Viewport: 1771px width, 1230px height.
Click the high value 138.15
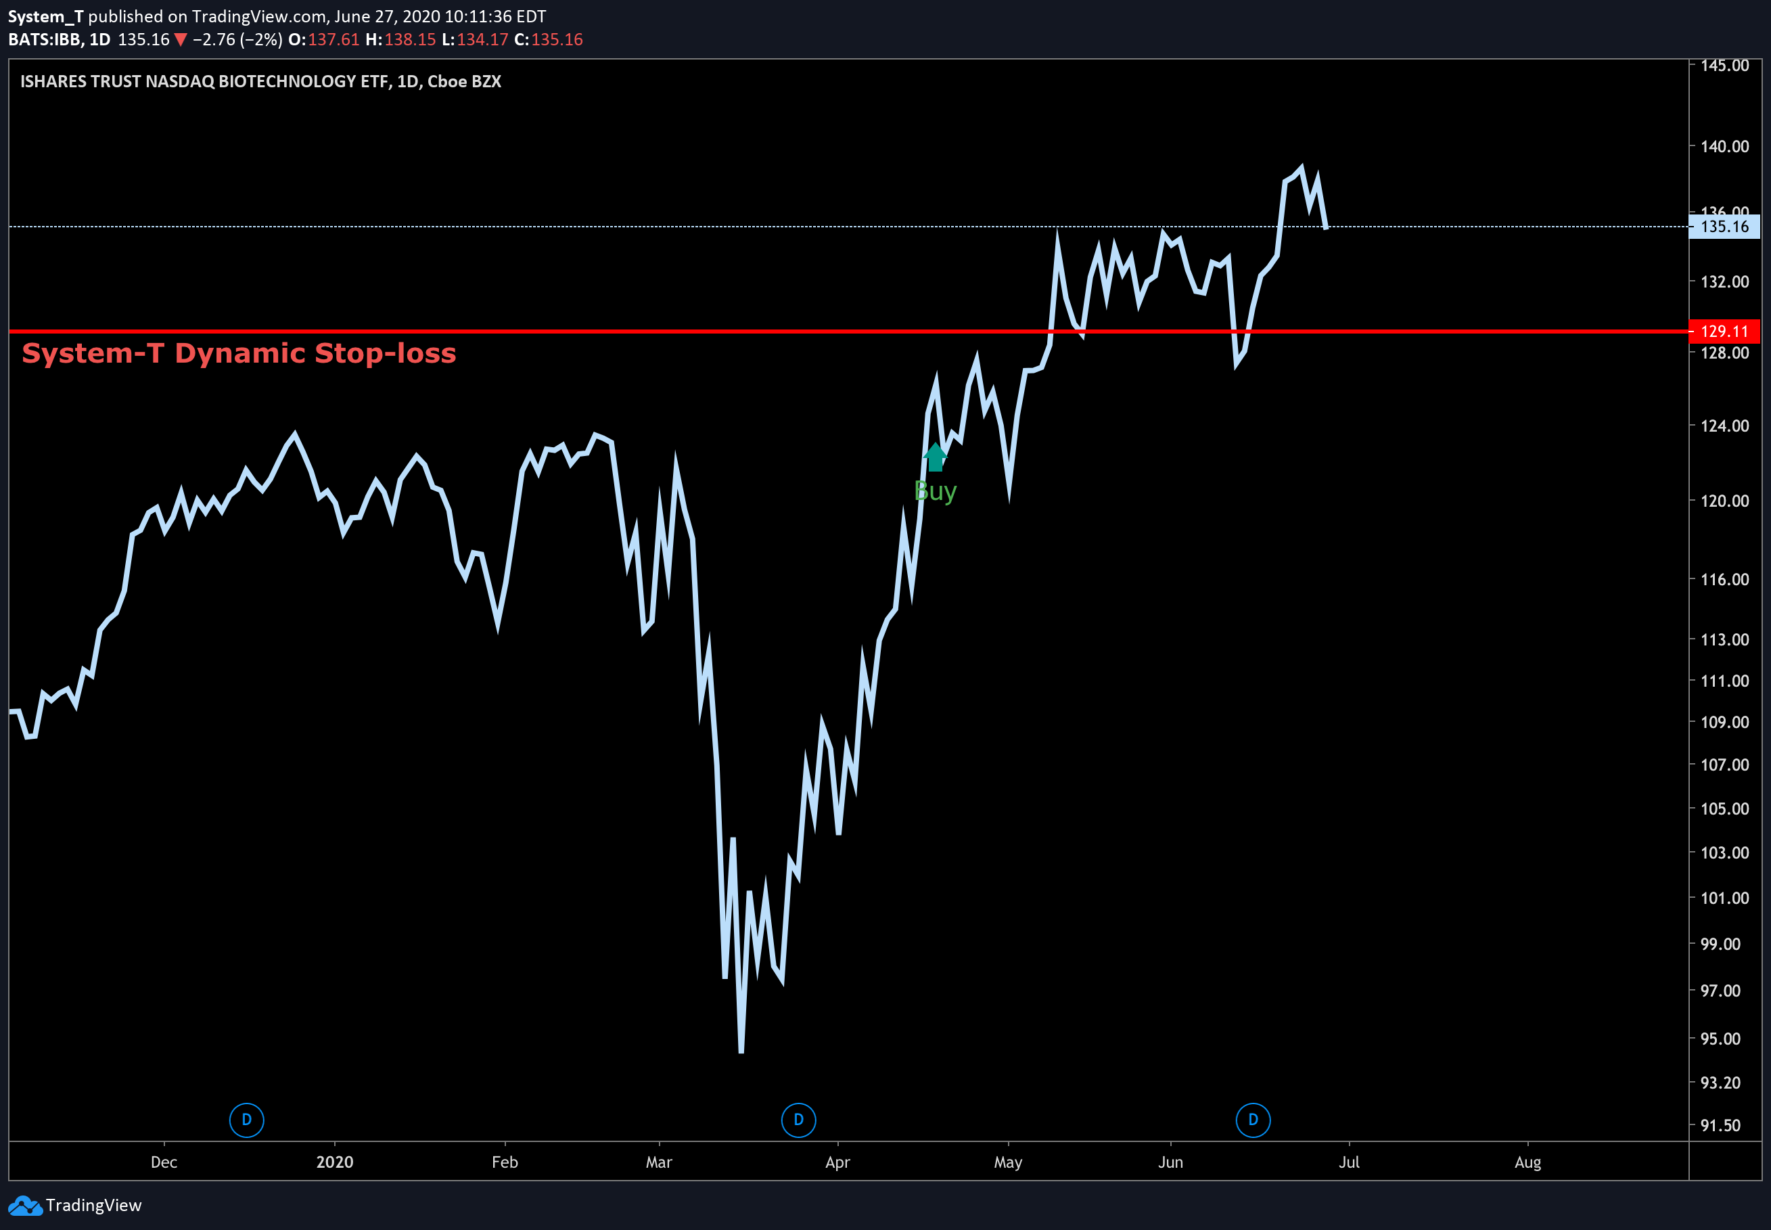pos(410,39)
